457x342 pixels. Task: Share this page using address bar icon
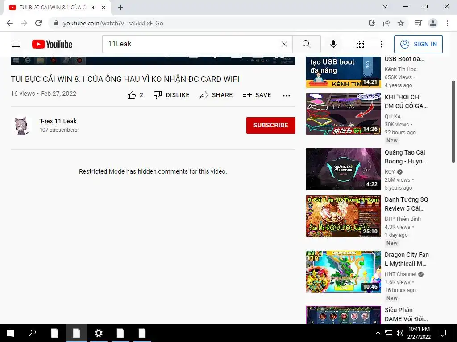386,23
